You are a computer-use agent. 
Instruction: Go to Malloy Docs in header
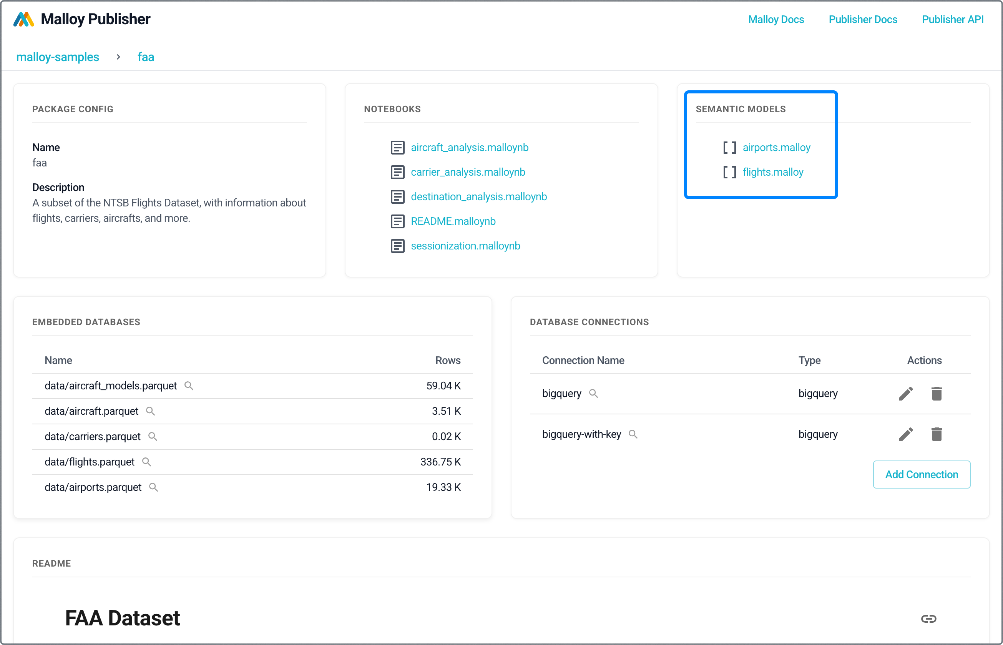(x=776, y=19)
